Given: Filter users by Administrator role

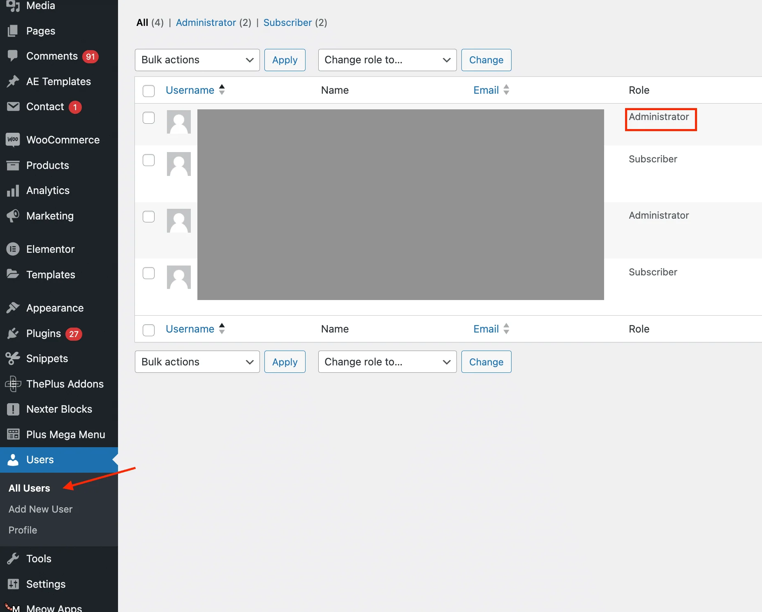Looking at the screenshot, I should pos(206,23).
